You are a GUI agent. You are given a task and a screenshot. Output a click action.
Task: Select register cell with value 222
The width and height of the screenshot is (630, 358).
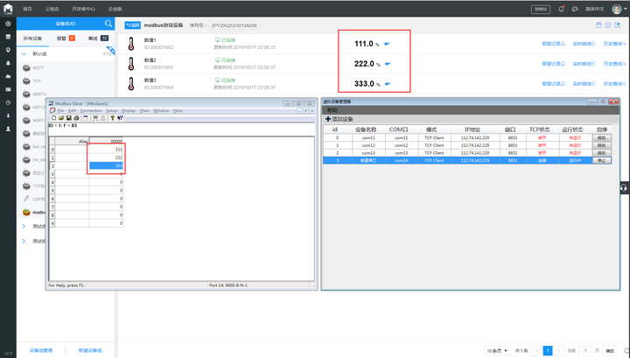106,158
